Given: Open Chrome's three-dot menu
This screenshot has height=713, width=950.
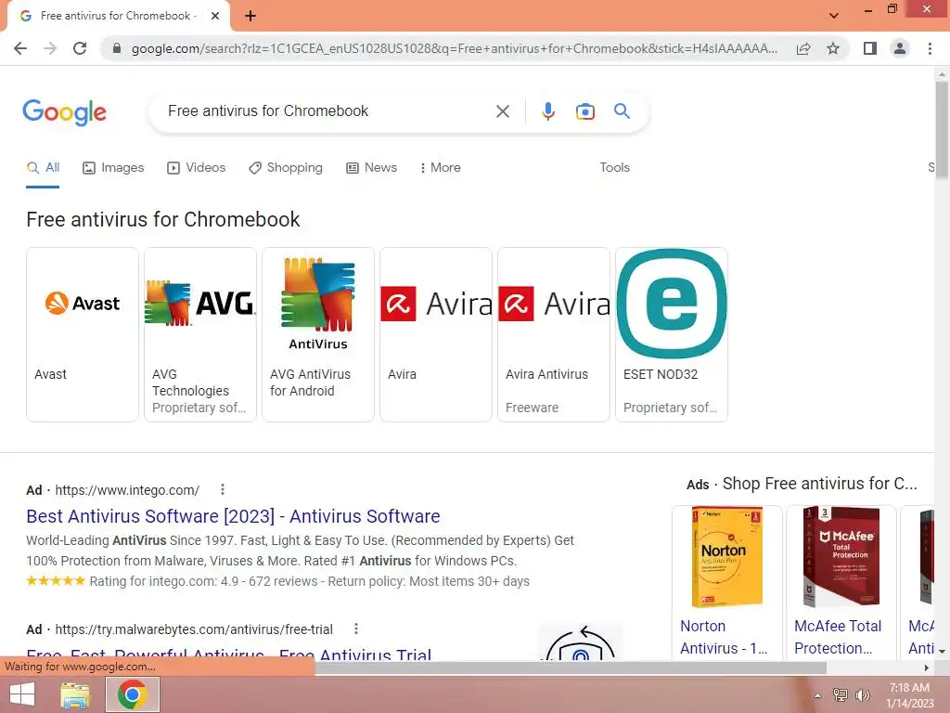Looking at the screenshot, I should pyautogui.click(x=930, y=48).
